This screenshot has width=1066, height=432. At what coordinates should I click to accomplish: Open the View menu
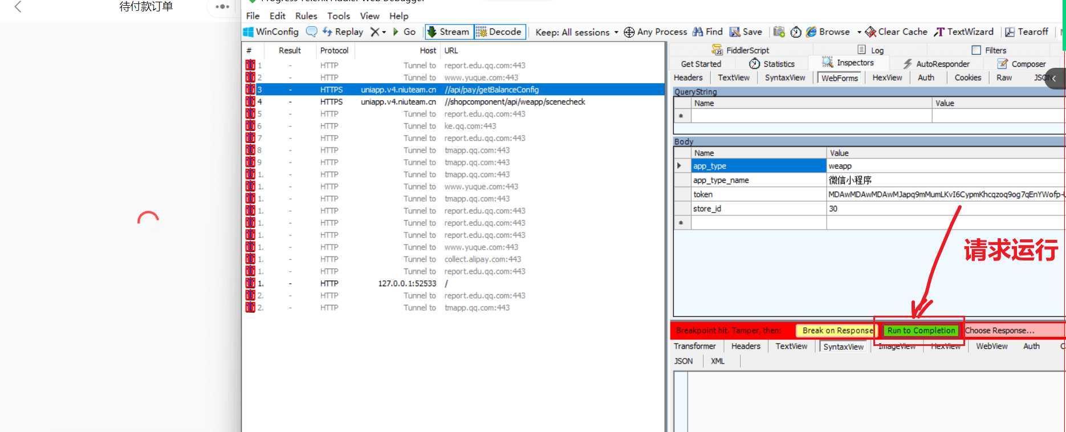pyautogui.click(x=369, y=16)
